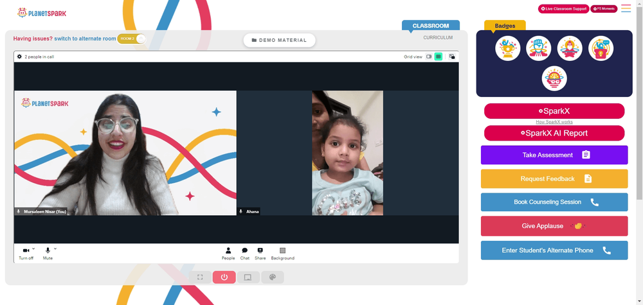Open the color palette button
Screen dimensions: 643x305
click(272, 277)
